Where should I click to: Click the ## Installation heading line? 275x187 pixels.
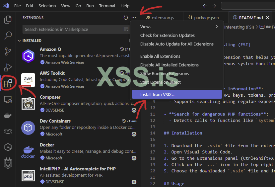point(183,133)
